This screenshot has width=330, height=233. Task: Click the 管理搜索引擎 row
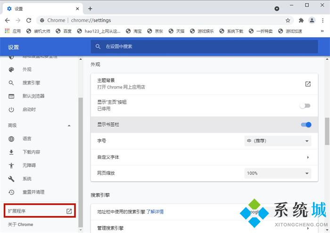pos(204,228)
